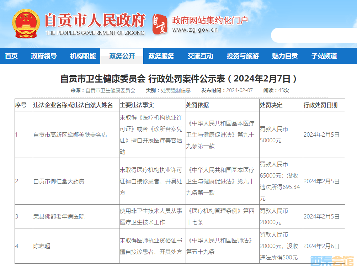Open the 魅力自贡 navigation item

tap(285, 56)
